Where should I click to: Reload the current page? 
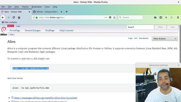click(x=14, y=18)
